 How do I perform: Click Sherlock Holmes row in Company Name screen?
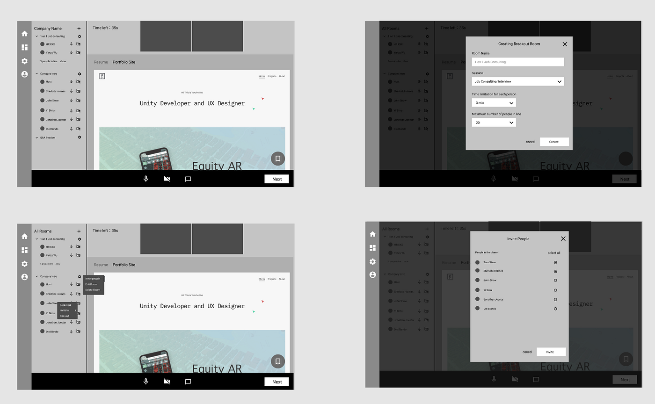(x=60, y=91)
